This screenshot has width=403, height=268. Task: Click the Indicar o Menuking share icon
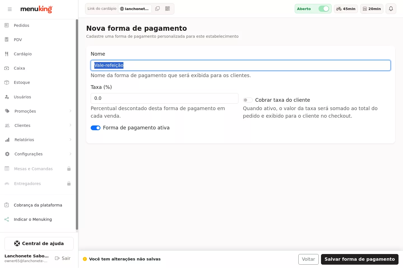[7, 219]
